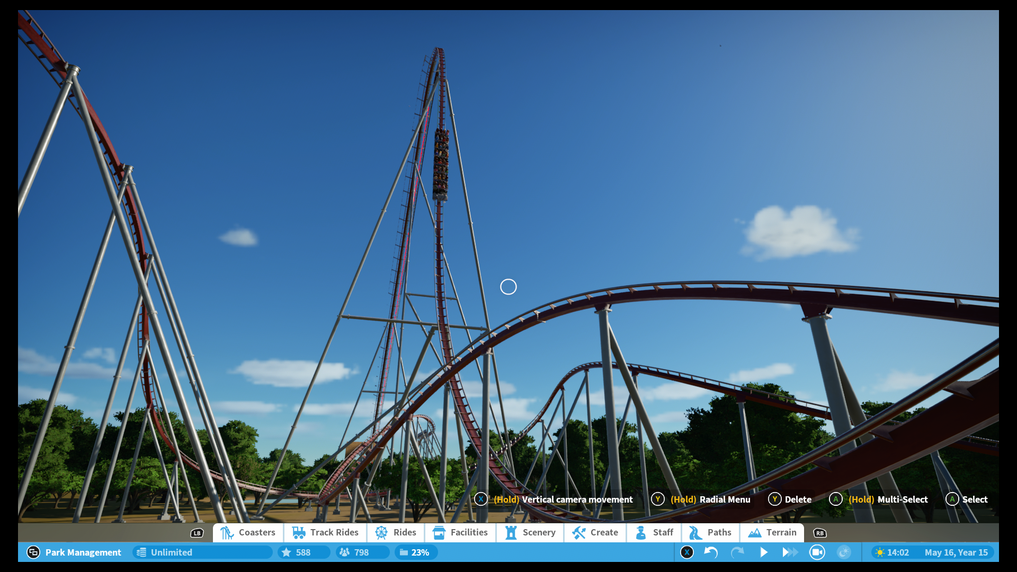Open the Staff tab
This screenshot has width=1017, height=572.
tap(654, 532)
